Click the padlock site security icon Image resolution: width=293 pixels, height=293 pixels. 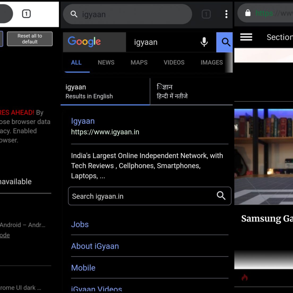(x=248, y=13)
